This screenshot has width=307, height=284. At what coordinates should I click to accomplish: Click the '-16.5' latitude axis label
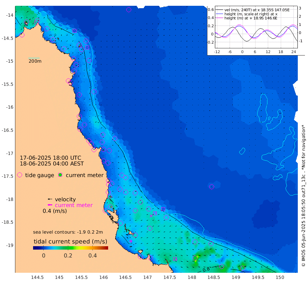(8, 130)
